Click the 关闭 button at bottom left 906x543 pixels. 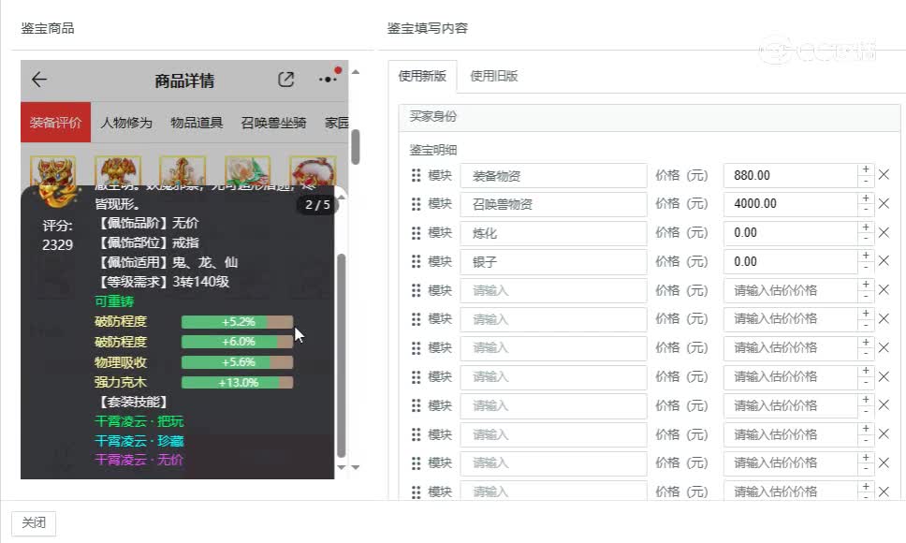pyautogui.click(x=34, y=523)
